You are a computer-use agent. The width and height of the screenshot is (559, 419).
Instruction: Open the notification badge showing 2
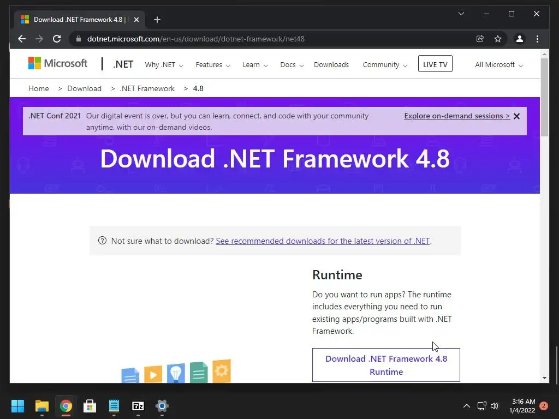coord(544,405)
